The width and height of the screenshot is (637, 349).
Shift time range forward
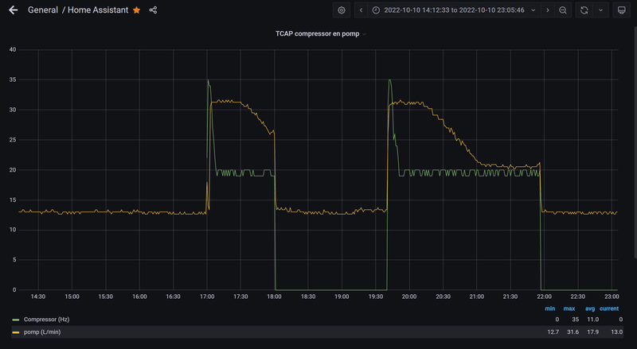pos(548,10)
